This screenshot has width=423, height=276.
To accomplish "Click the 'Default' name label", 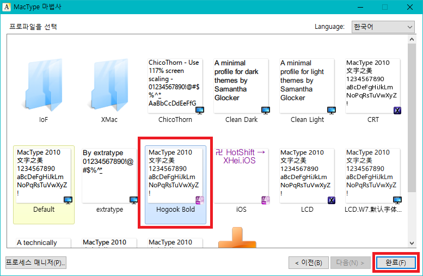I will tap(44, 210).
